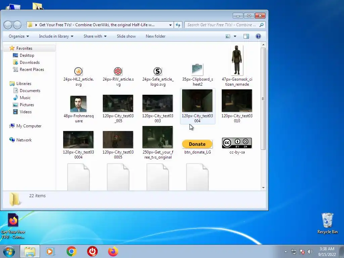Screen dimensions: 344x258
Task: Launch Google Chrome from taskbar
Action: point(71,251)
